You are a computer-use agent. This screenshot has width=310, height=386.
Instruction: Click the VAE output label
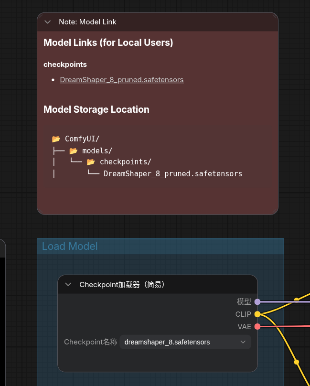tap(244, 327)
